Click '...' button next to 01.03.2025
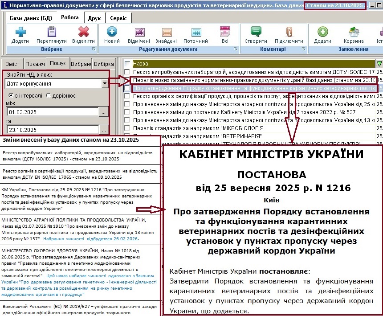 coord(103,112)
